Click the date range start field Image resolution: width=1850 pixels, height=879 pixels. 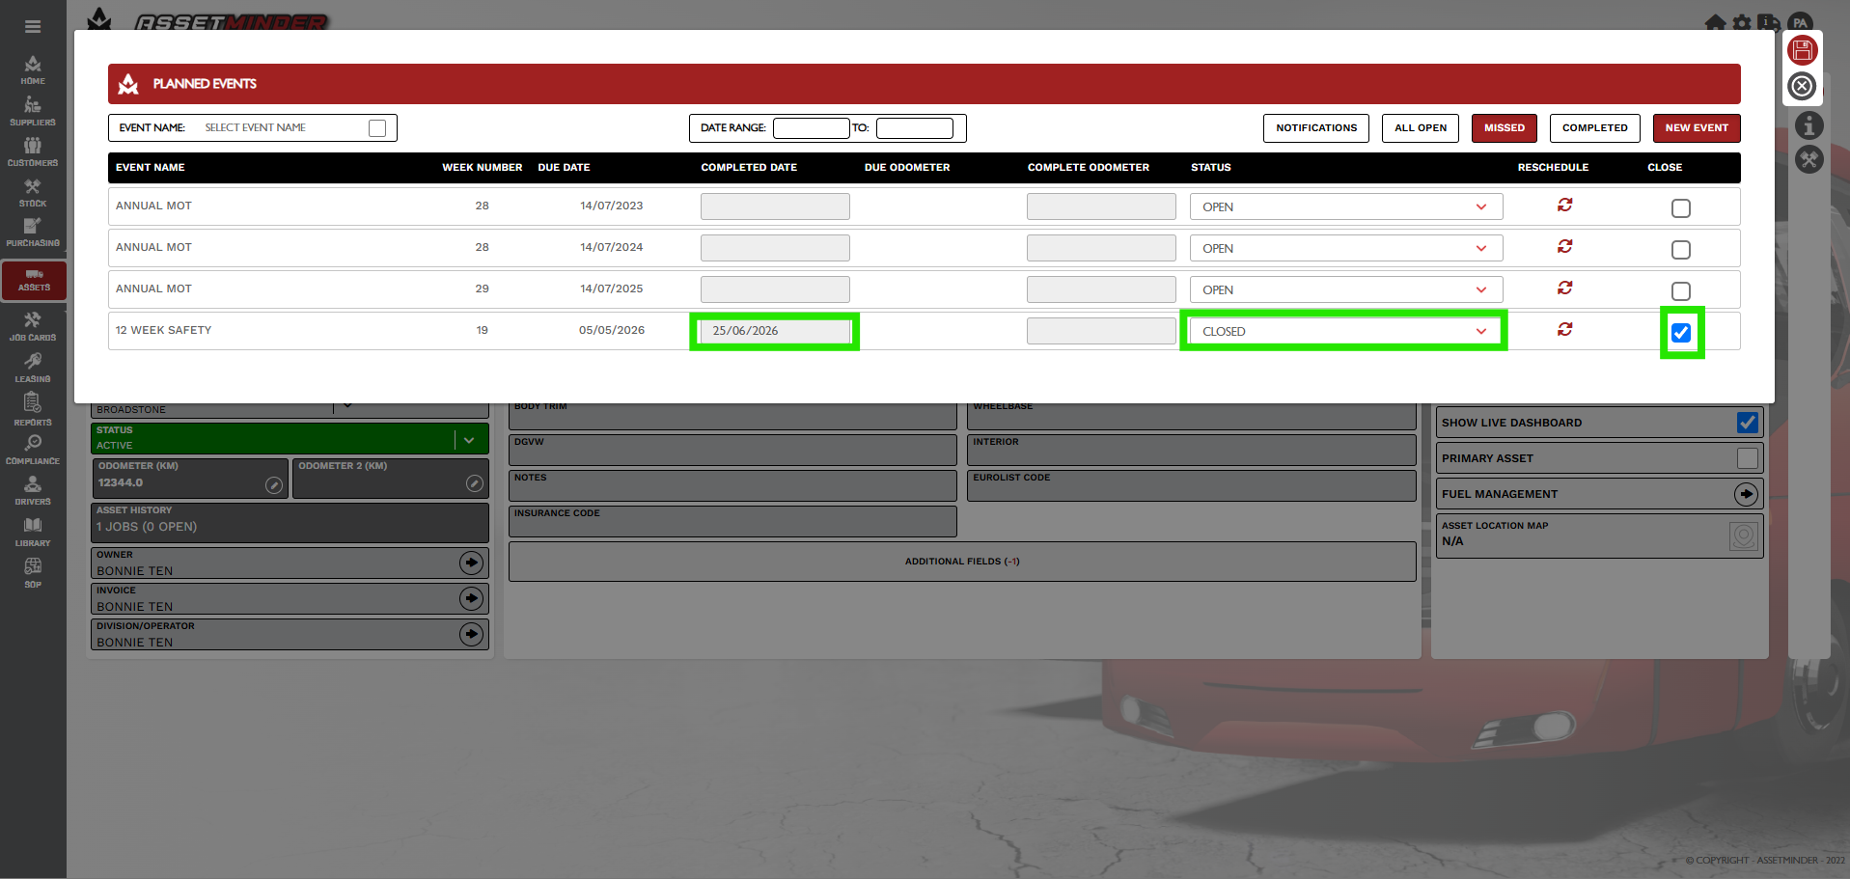[x=811, y=127]
